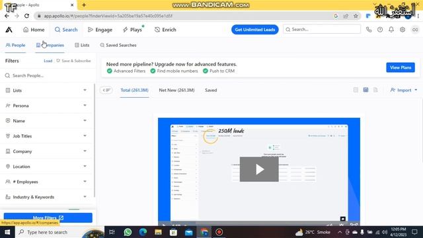Click the Bandicam recorder taskbar icon

click(219, 232)
